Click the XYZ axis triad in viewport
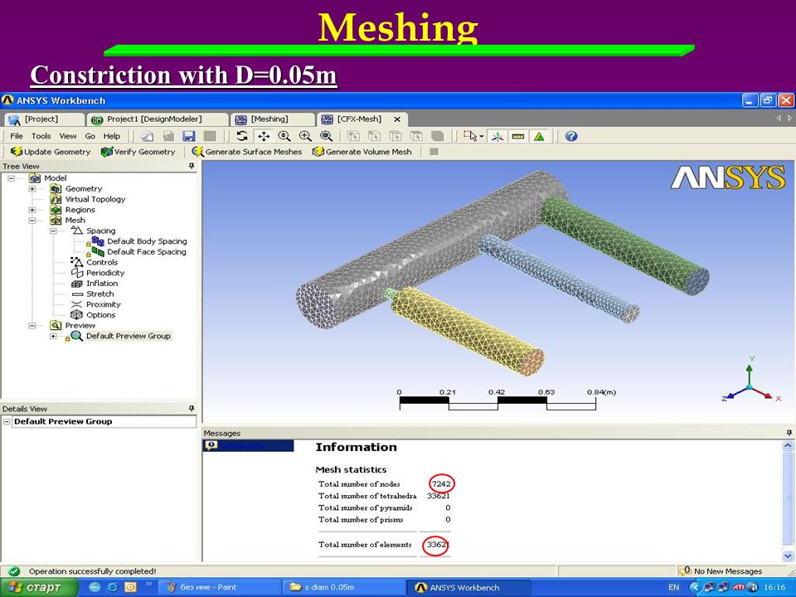The image size is (796, 597). [x=750, y=381]
